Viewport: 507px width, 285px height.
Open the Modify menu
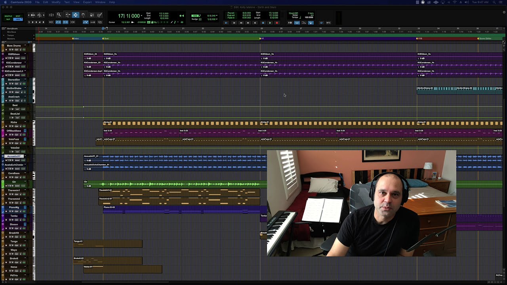[56, 2]
